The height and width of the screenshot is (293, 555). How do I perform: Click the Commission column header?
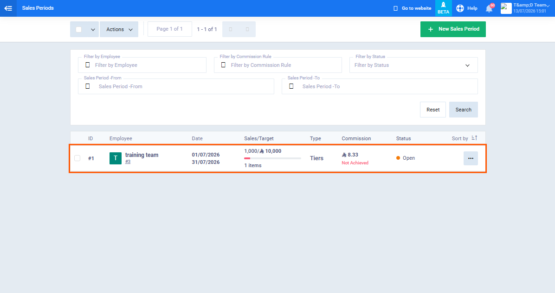click(x=356, y=138)
